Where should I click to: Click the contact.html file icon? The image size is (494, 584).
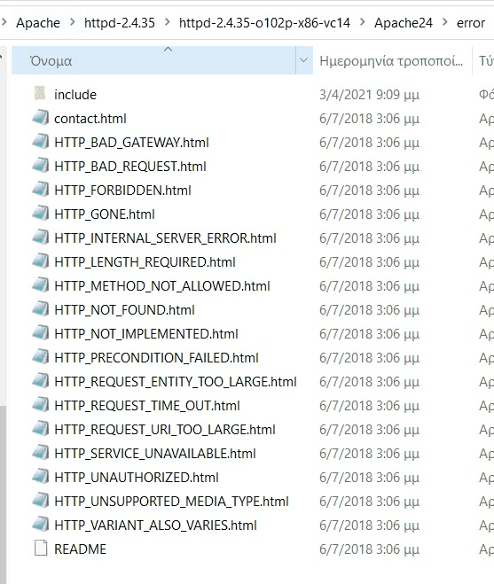click(40, 118)
